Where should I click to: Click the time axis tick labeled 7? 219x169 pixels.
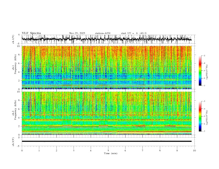point(143,150)
